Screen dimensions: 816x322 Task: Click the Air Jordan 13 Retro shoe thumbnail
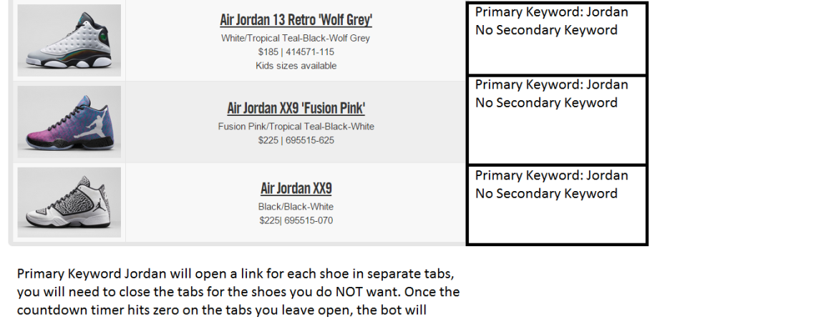(x=69, y=40)
